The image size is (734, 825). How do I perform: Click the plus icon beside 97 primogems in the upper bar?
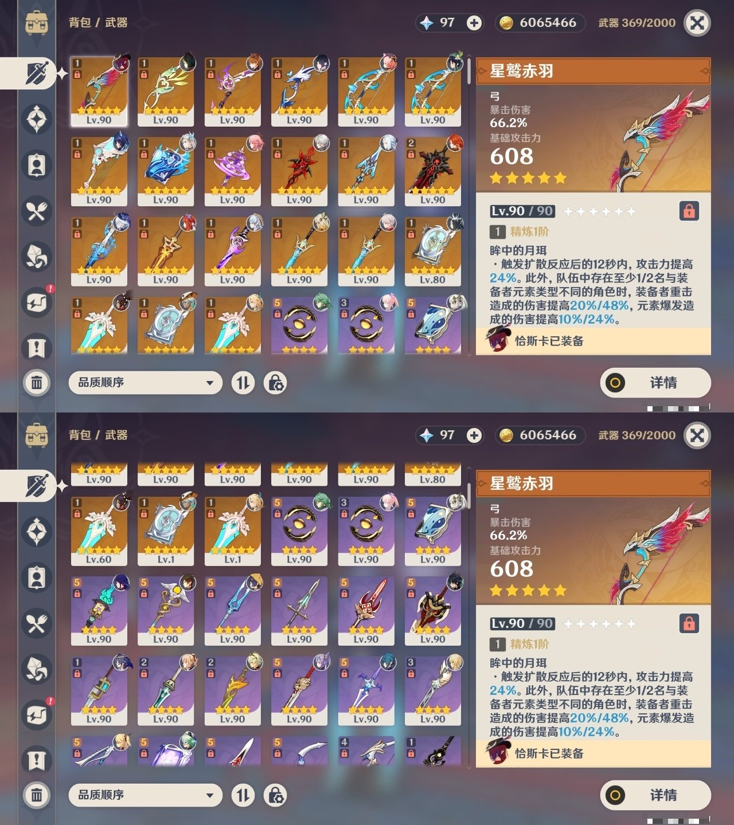(474, 23)
